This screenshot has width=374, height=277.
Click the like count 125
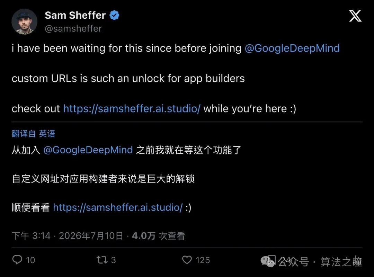[x=203, y=260]
